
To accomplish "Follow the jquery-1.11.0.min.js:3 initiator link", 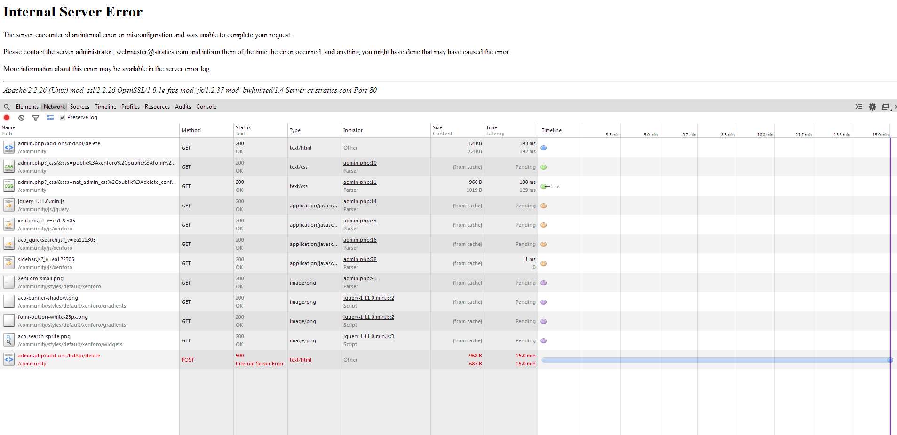I will coord(368,336).
